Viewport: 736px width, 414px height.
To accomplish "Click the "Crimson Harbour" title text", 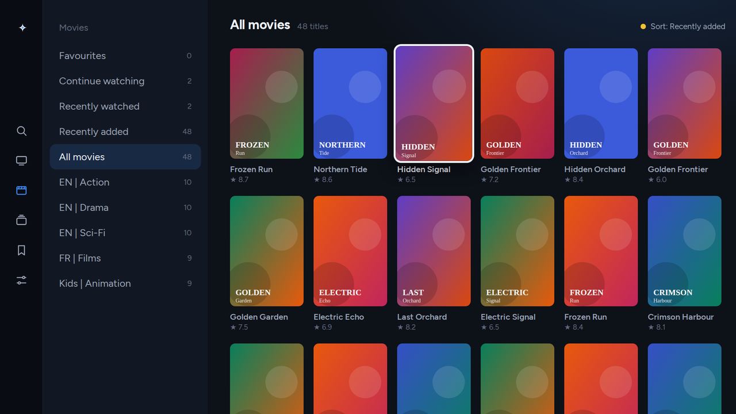I will (681, 317).
